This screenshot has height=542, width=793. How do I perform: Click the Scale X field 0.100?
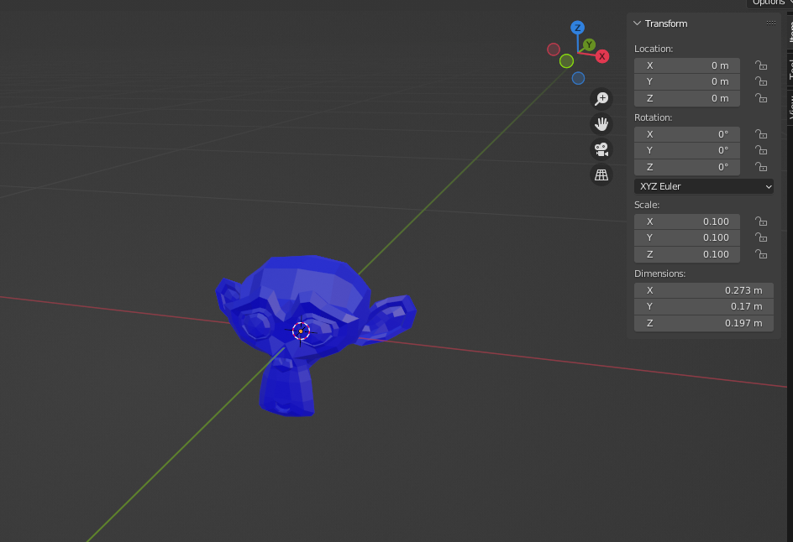point(687,221)
